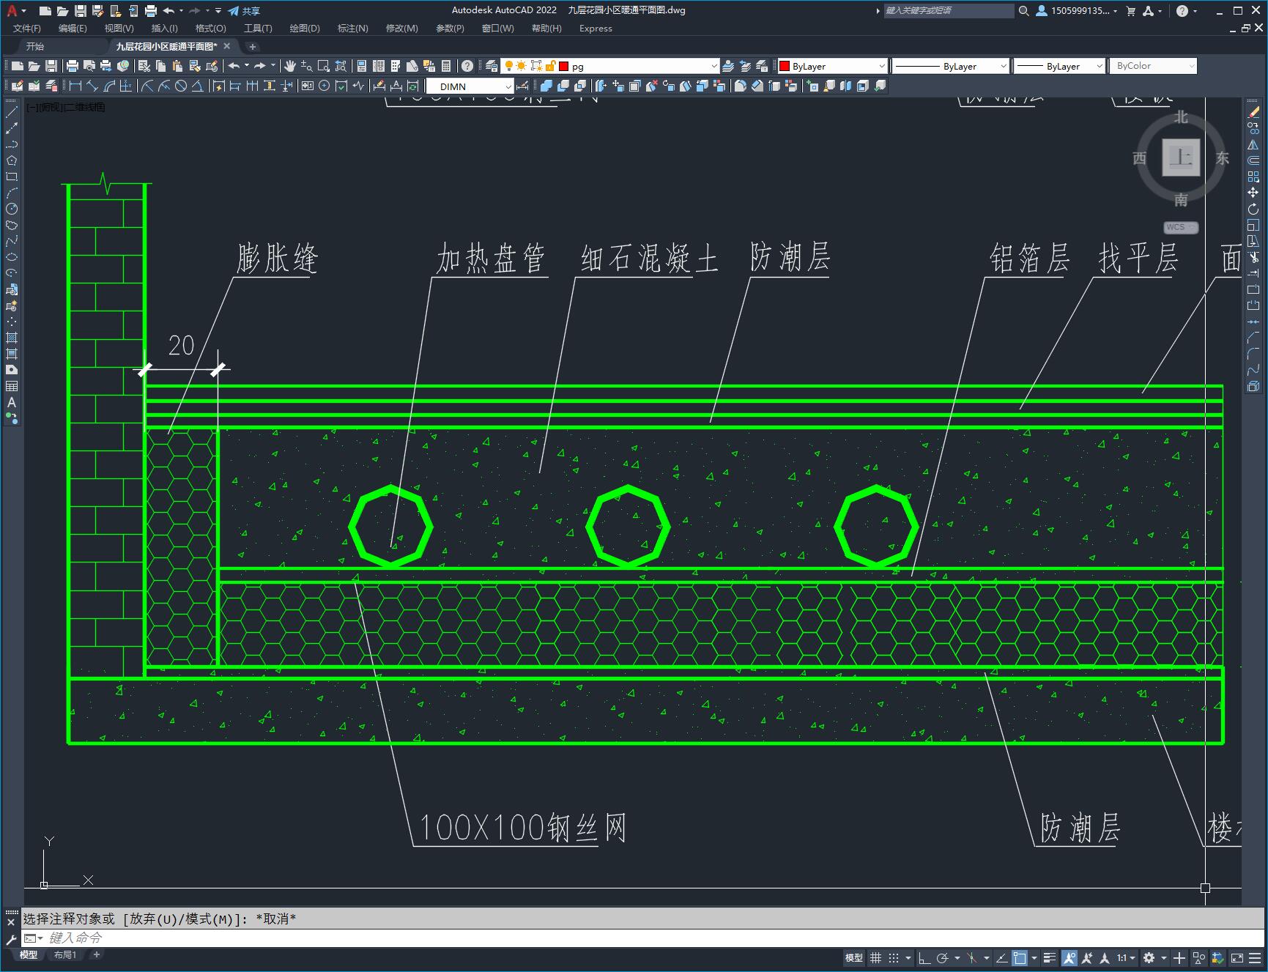
Task: Click the Linear dimension tool
Action: pos(75,86)
